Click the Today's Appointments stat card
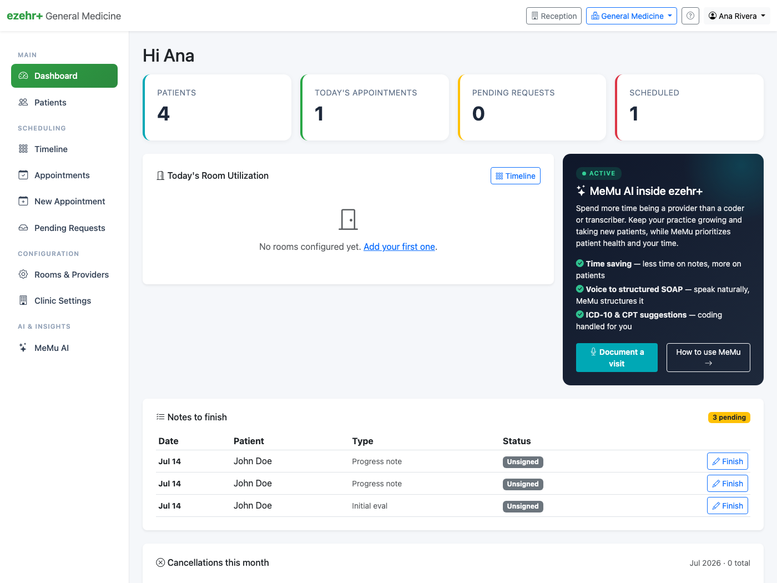The width and height of the screenshot is (777, 583). [x=375, y=107]
